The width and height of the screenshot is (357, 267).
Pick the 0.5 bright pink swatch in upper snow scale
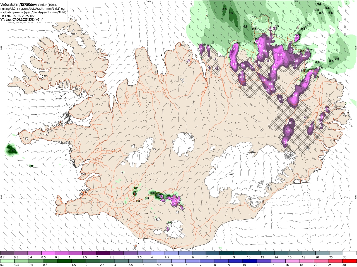48,253
